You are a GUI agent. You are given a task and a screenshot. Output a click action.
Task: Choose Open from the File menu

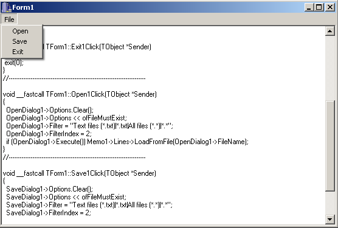(x=21, y=31)
